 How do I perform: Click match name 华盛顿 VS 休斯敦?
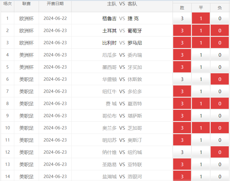pos(122,79)
